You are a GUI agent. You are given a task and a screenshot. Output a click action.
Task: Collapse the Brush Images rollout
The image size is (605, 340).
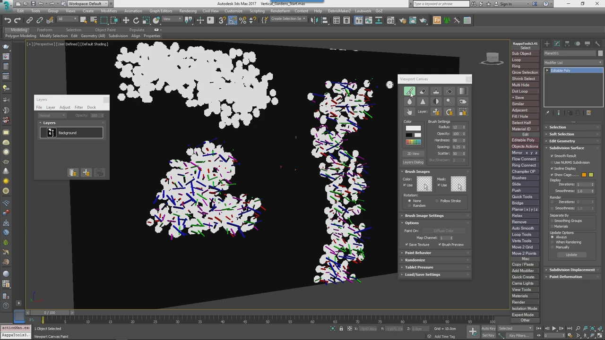point(417,171)
